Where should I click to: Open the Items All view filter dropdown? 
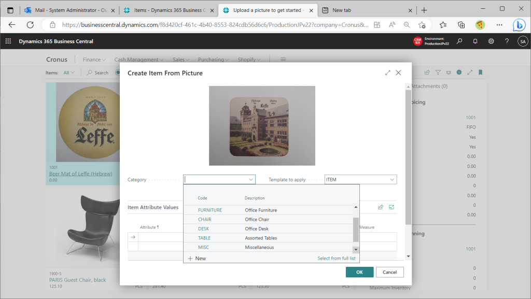(69, 73)
